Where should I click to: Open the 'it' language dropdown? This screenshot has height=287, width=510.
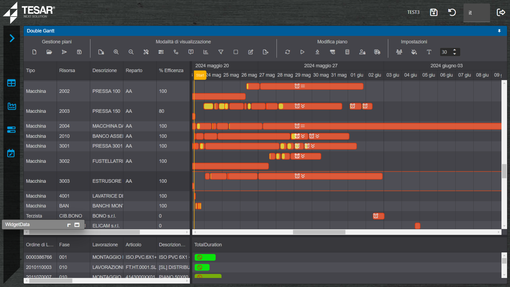(477, 13)
